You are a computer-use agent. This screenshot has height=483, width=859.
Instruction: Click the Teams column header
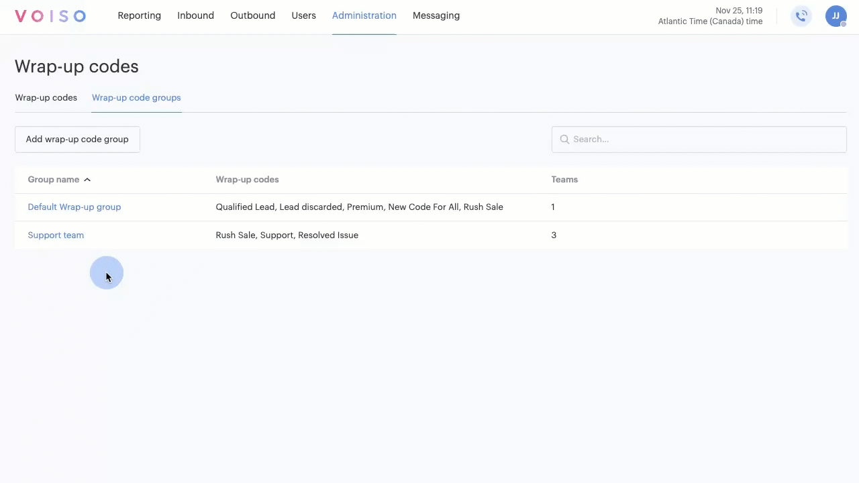564,180
